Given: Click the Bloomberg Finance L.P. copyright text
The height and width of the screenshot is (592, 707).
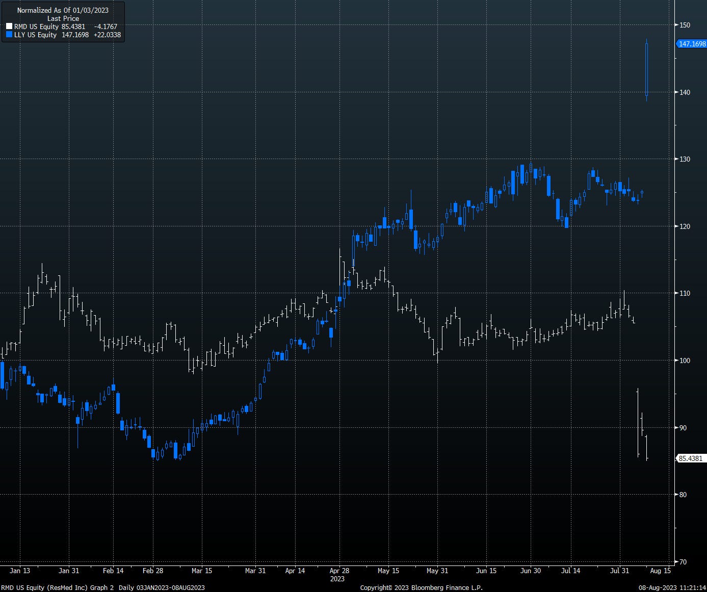Looking at the screenshot, I should tap(421, 587).
